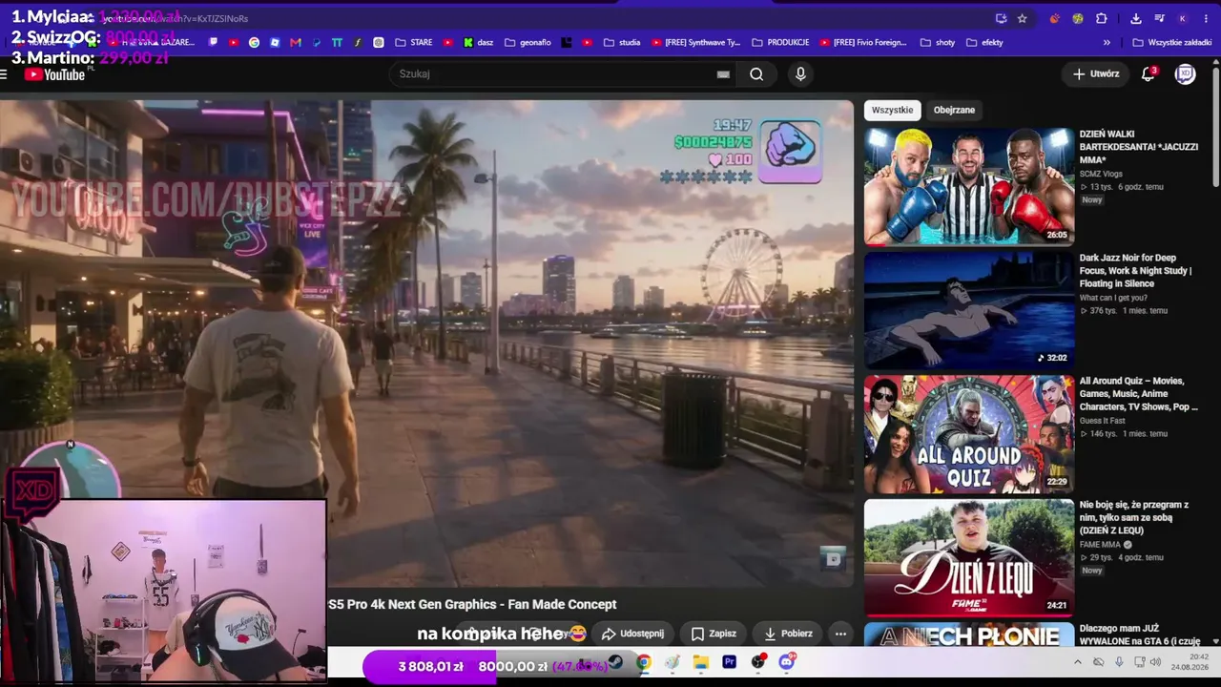Open the Twitch bookmark icon

coord(213,42)
